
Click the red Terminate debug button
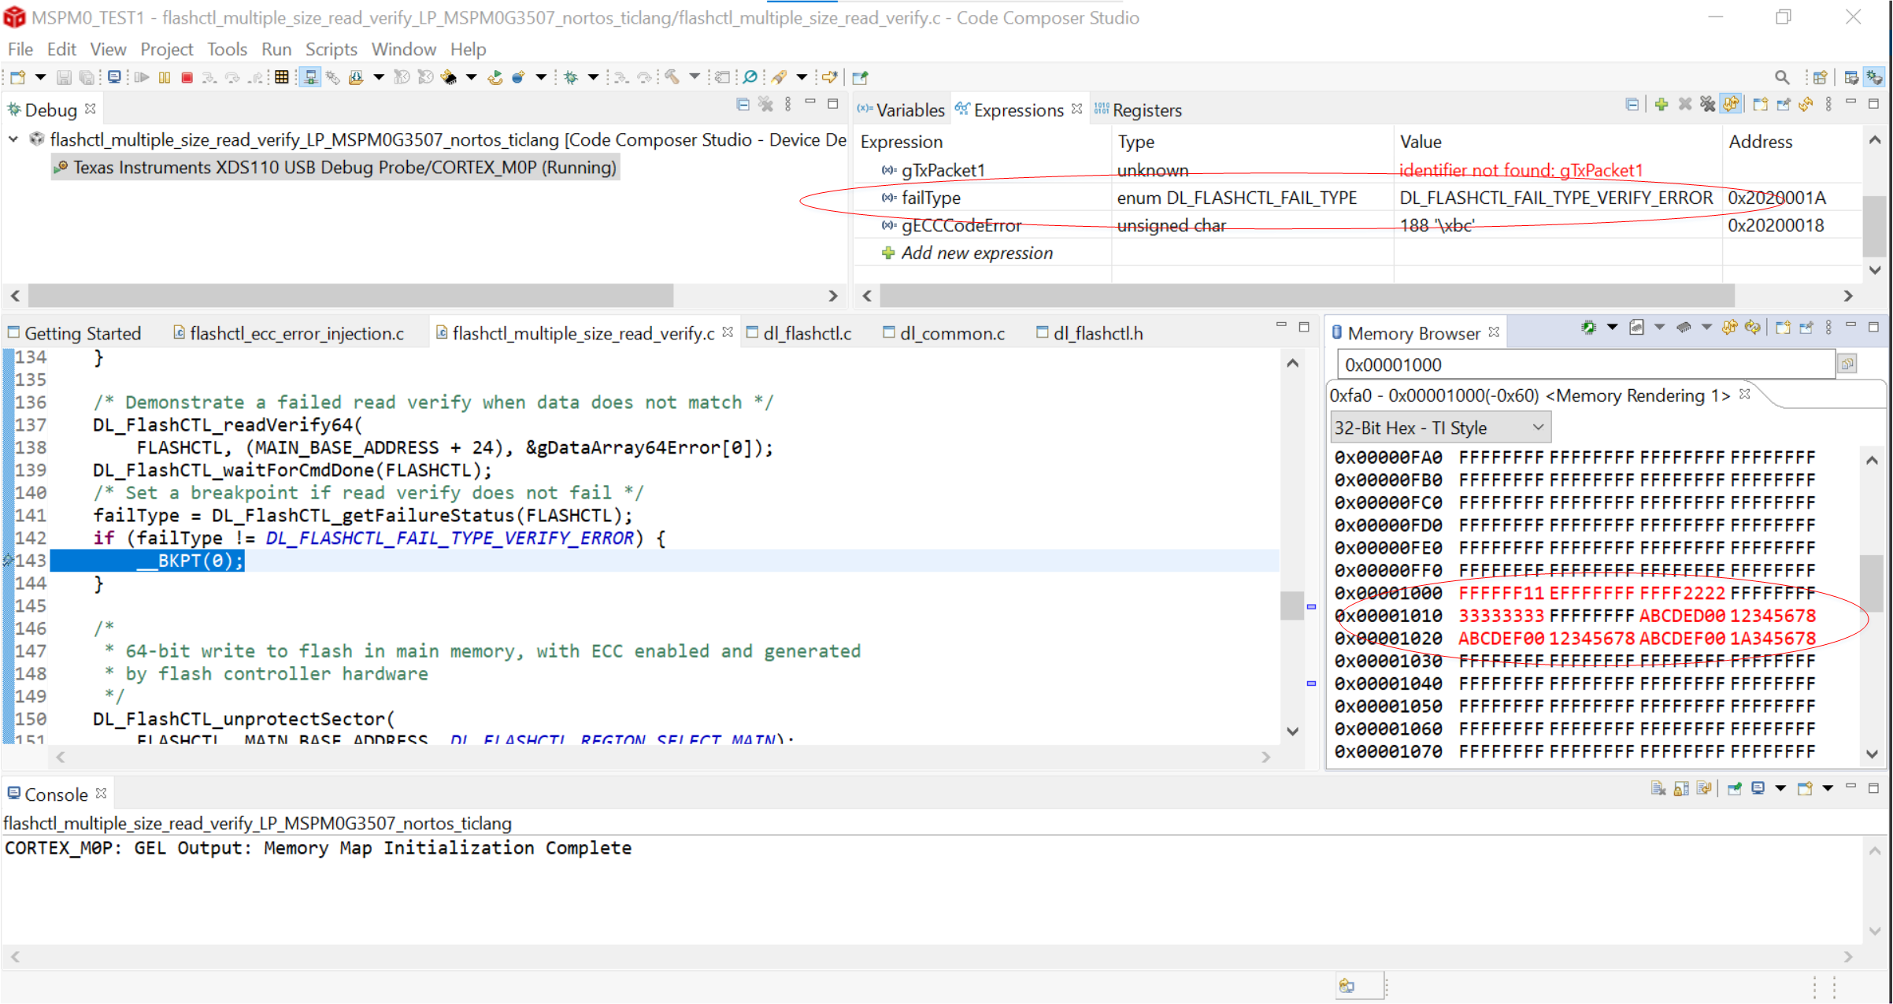[187, 77]
